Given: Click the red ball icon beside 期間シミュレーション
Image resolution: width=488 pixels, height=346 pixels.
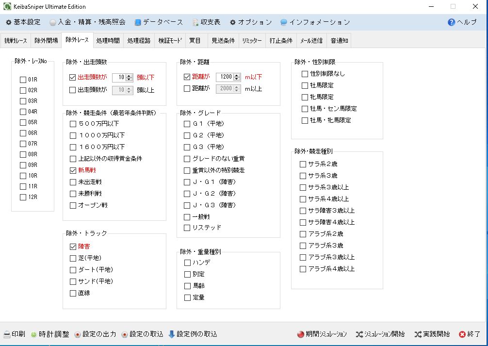Looking at the screenshot, I should [300, 334].
